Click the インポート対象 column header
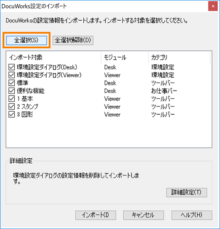The image size is (220, 229). click(x=54, y=57)
